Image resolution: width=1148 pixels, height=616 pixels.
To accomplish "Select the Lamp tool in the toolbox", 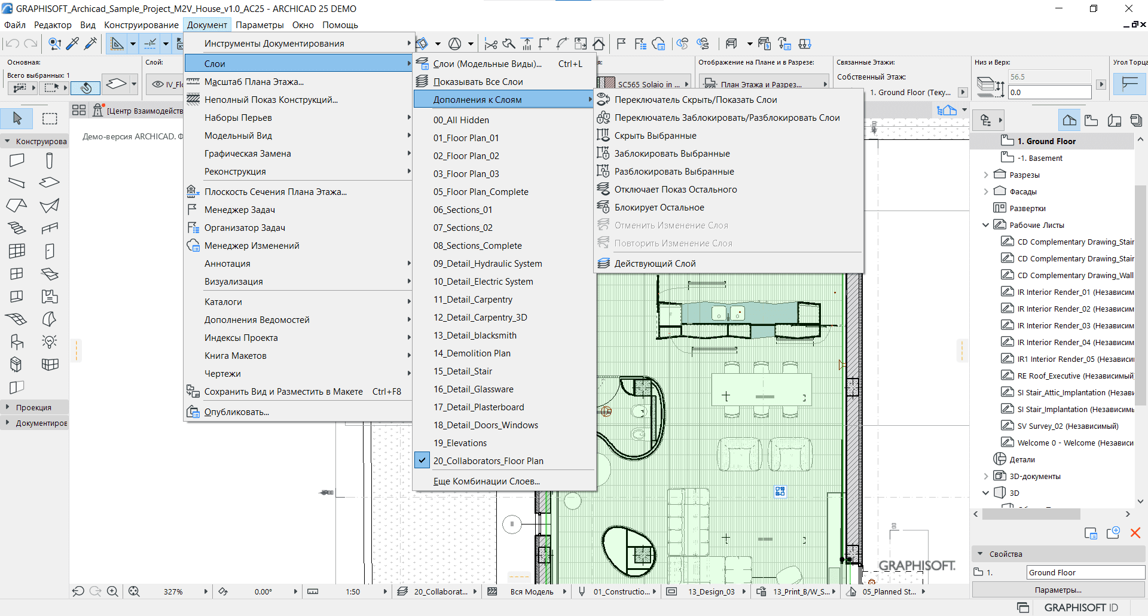I will [50, 341].
